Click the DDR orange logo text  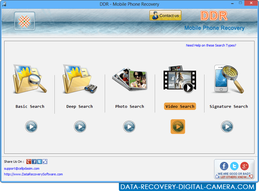click(x=214, y=16)
